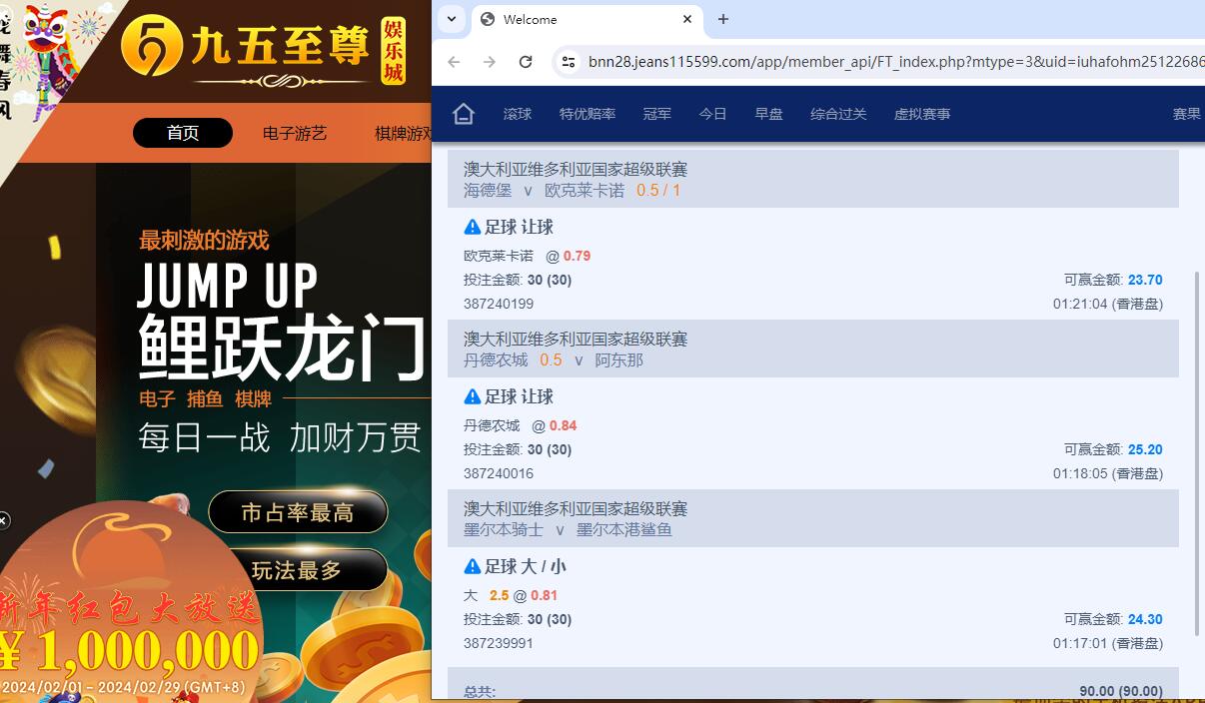Go back with the browser back arrow

tap(454, 62)
